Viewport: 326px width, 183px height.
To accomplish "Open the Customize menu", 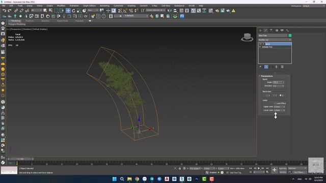I will point(118,6).
